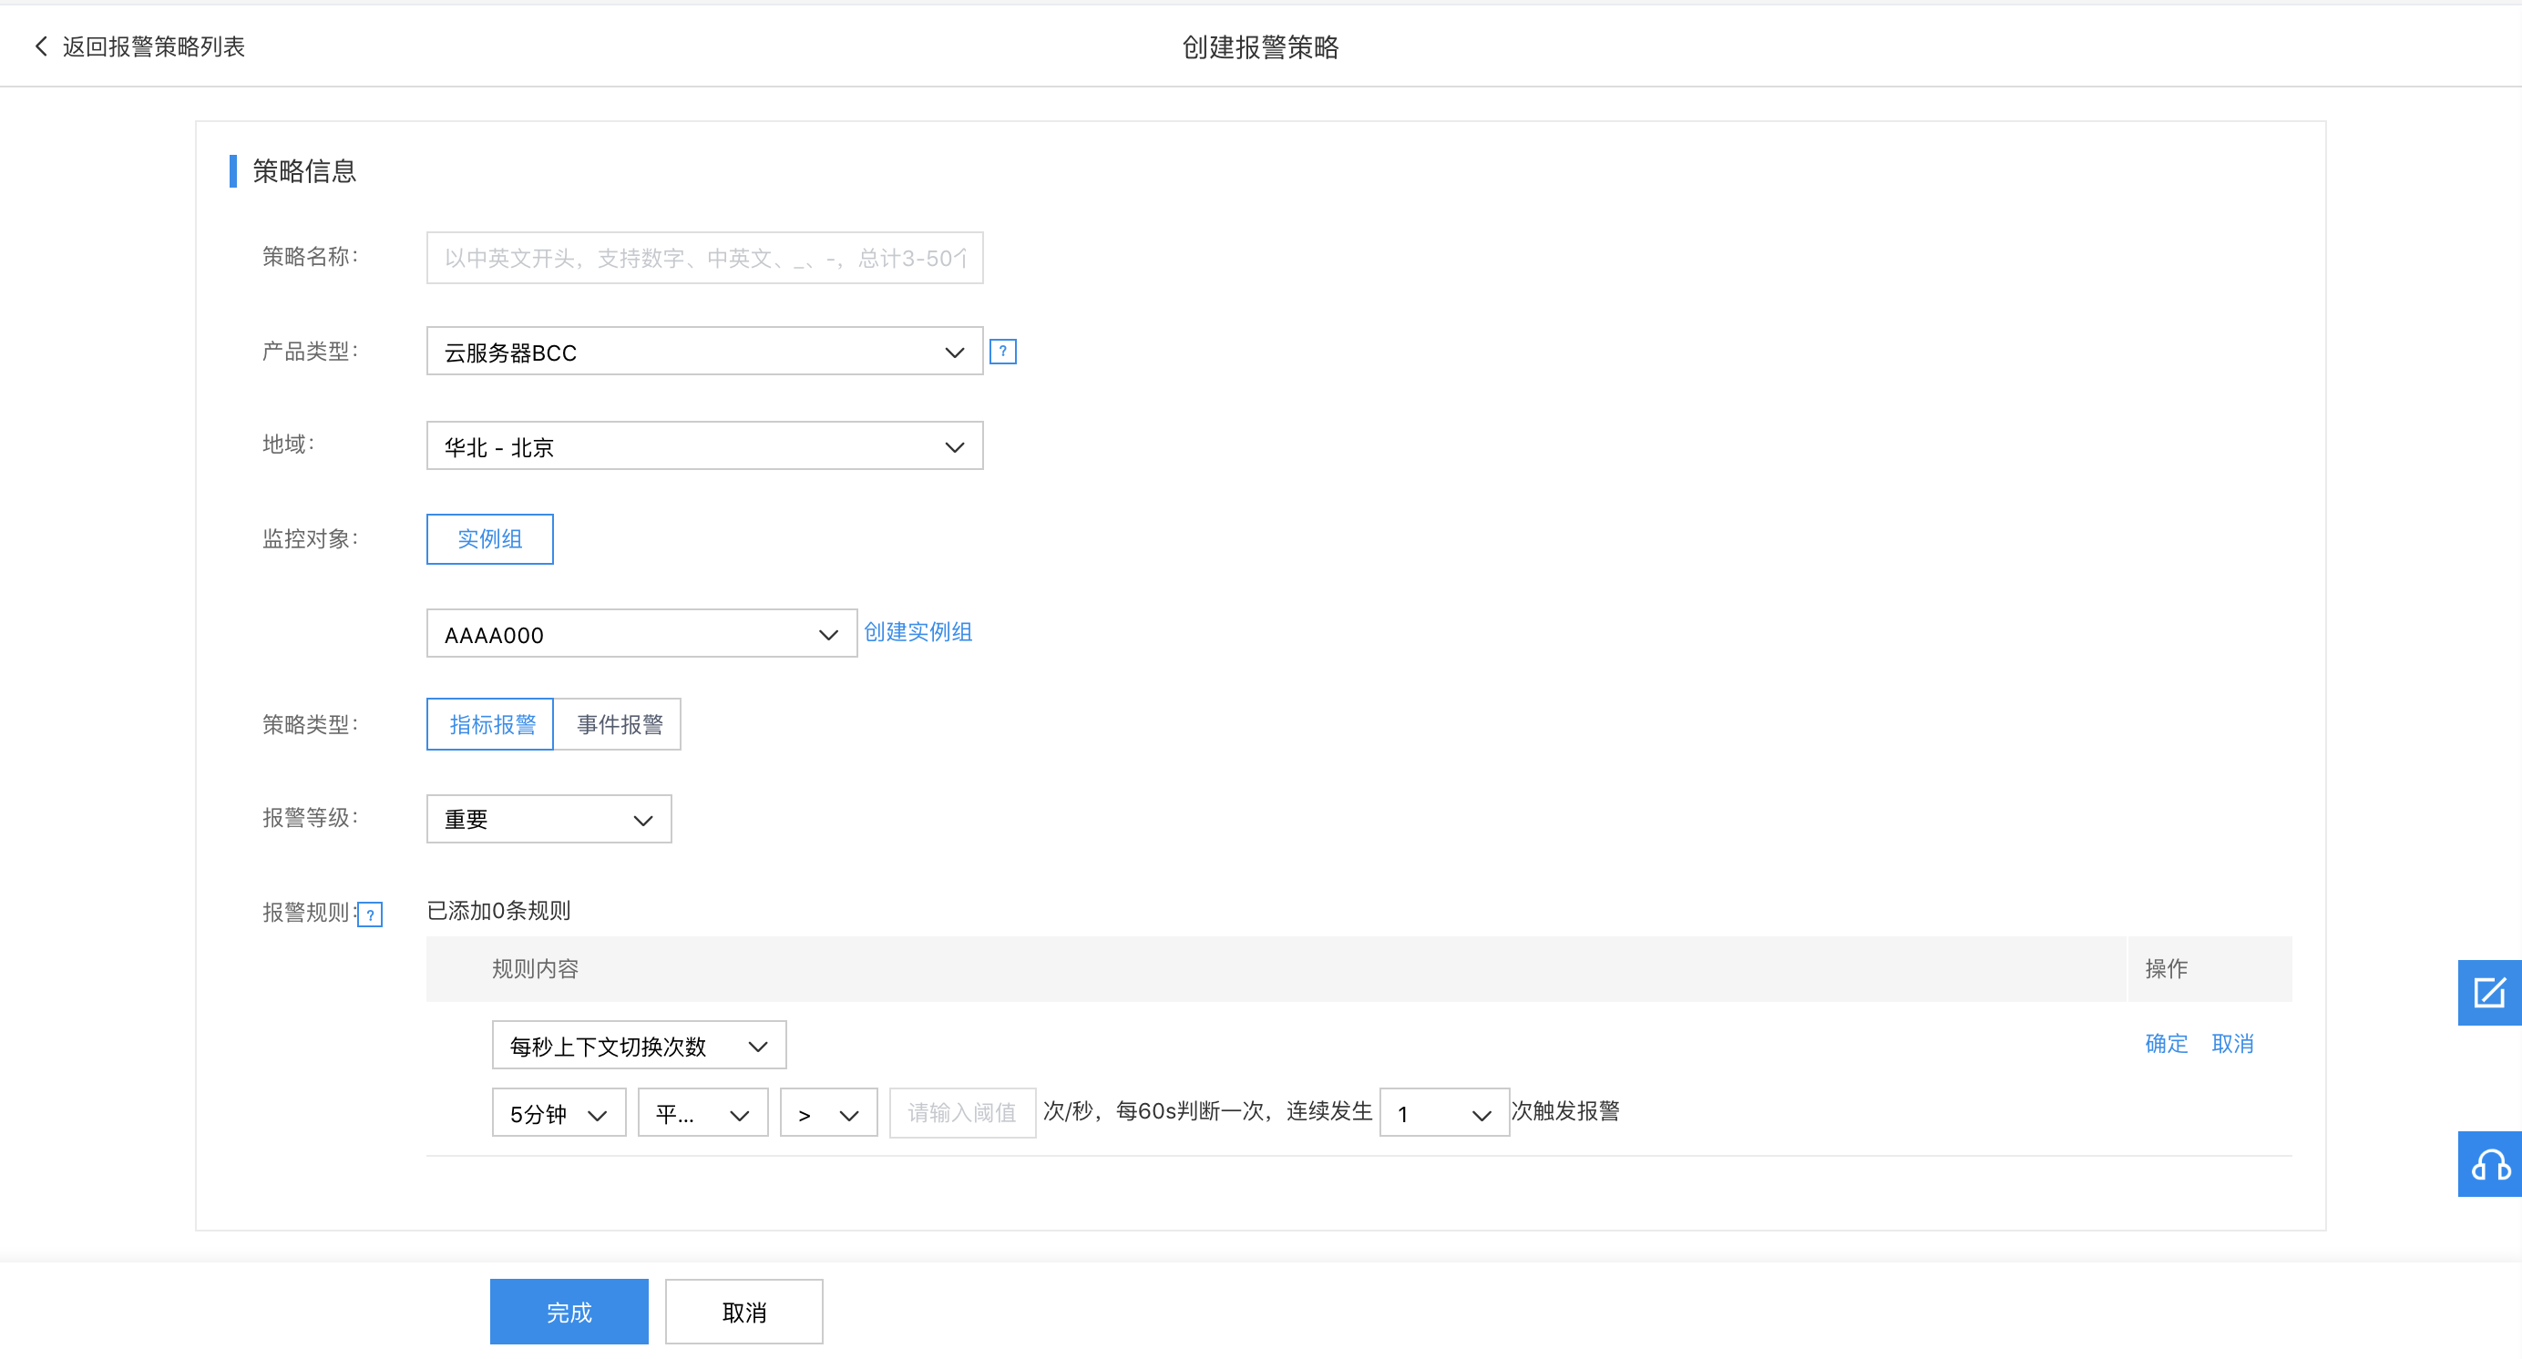
Task: Expand the 地域 dropdown showing 华北-北京
Action: click(x=704, y=446)
